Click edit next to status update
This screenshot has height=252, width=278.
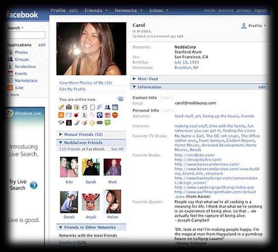(180, 36)
